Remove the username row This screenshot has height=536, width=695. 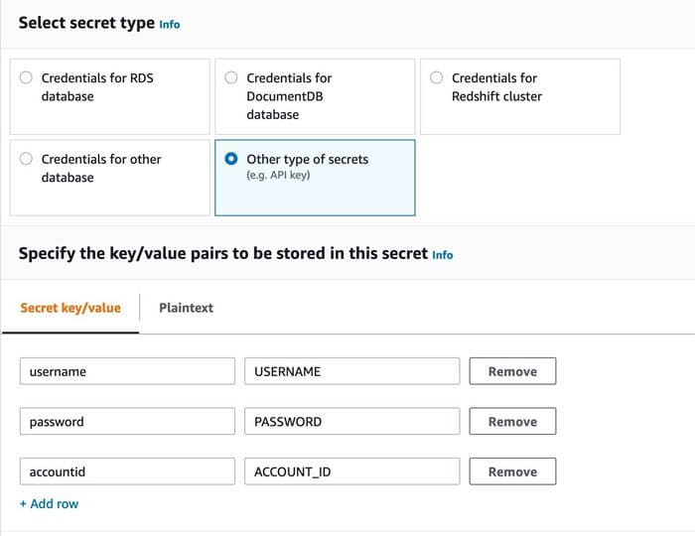click(x=512, y=371)
